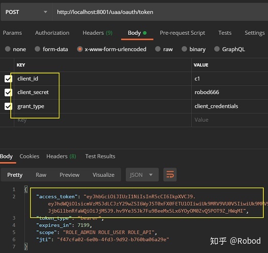Open the Pre-request Script tab

(x=183, y=33)
